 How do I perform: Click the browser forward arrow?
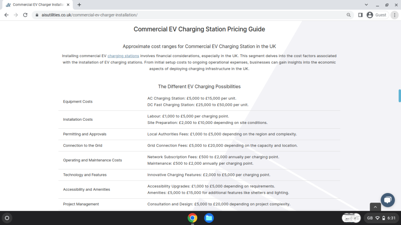(x=16, y=15)
